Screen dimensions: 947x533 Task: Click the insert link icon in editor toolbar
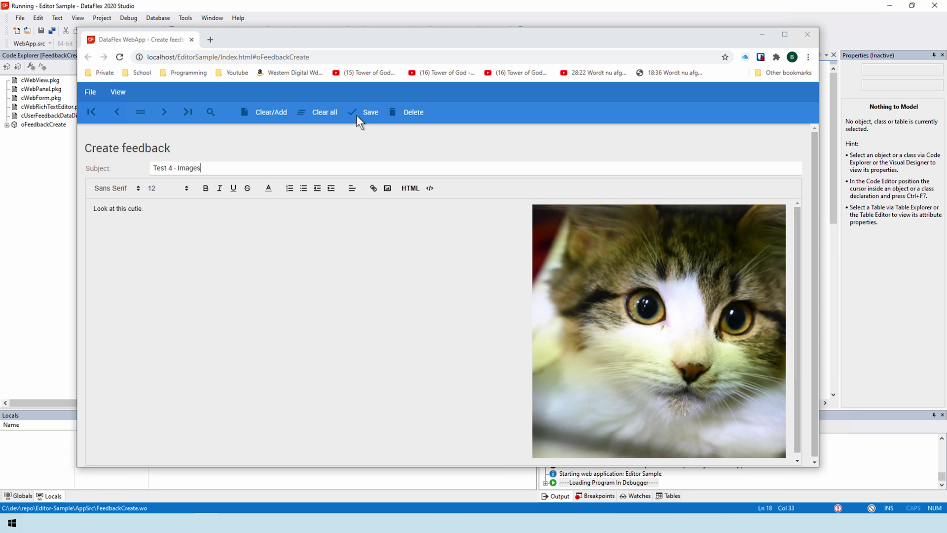pos(373,188)
